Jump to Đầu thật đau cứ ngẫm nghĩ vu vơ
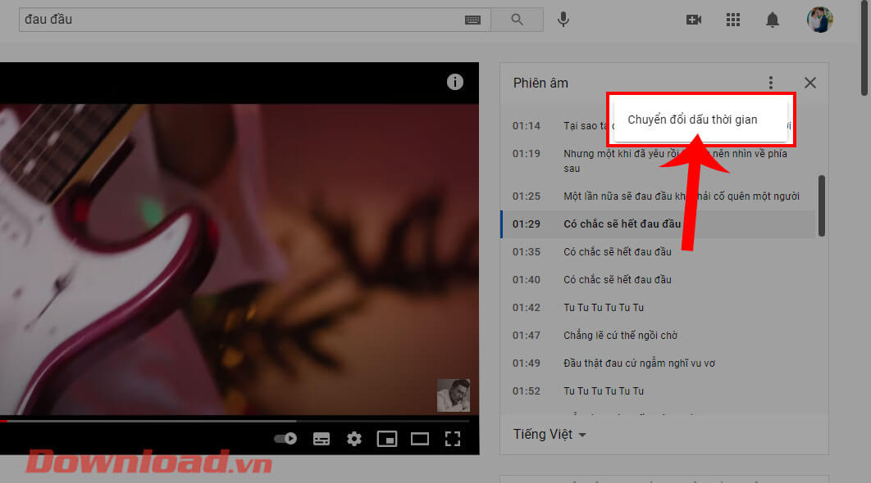871x483 pixels. (657, 363)
